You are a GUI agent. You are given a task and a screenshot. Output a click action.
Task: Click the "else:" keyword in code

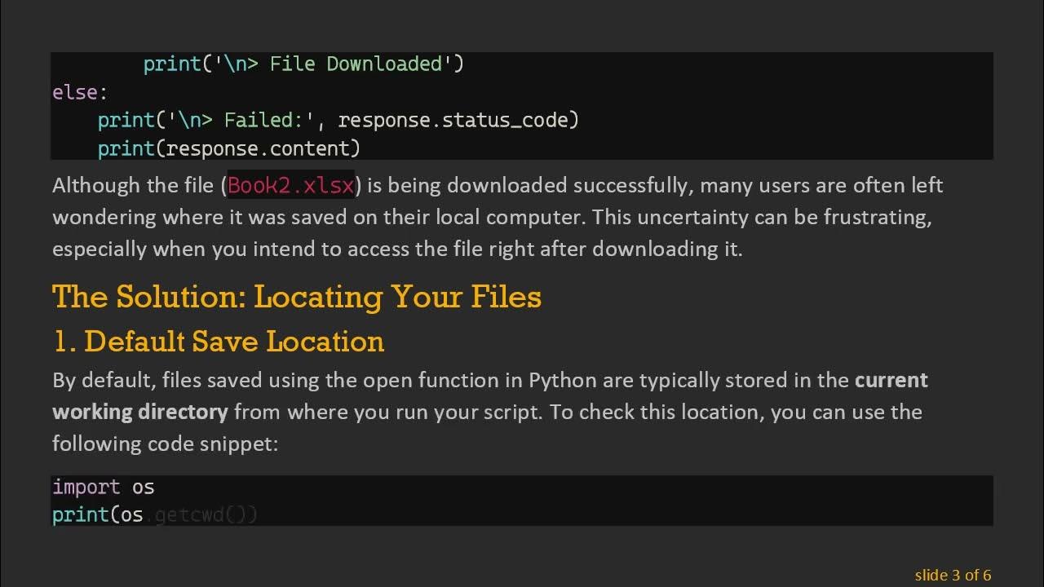click(x=79, y=92)
